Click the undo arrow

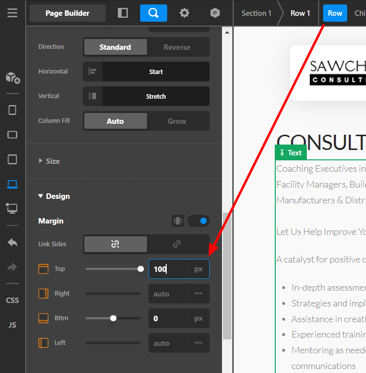click(12, 243)
